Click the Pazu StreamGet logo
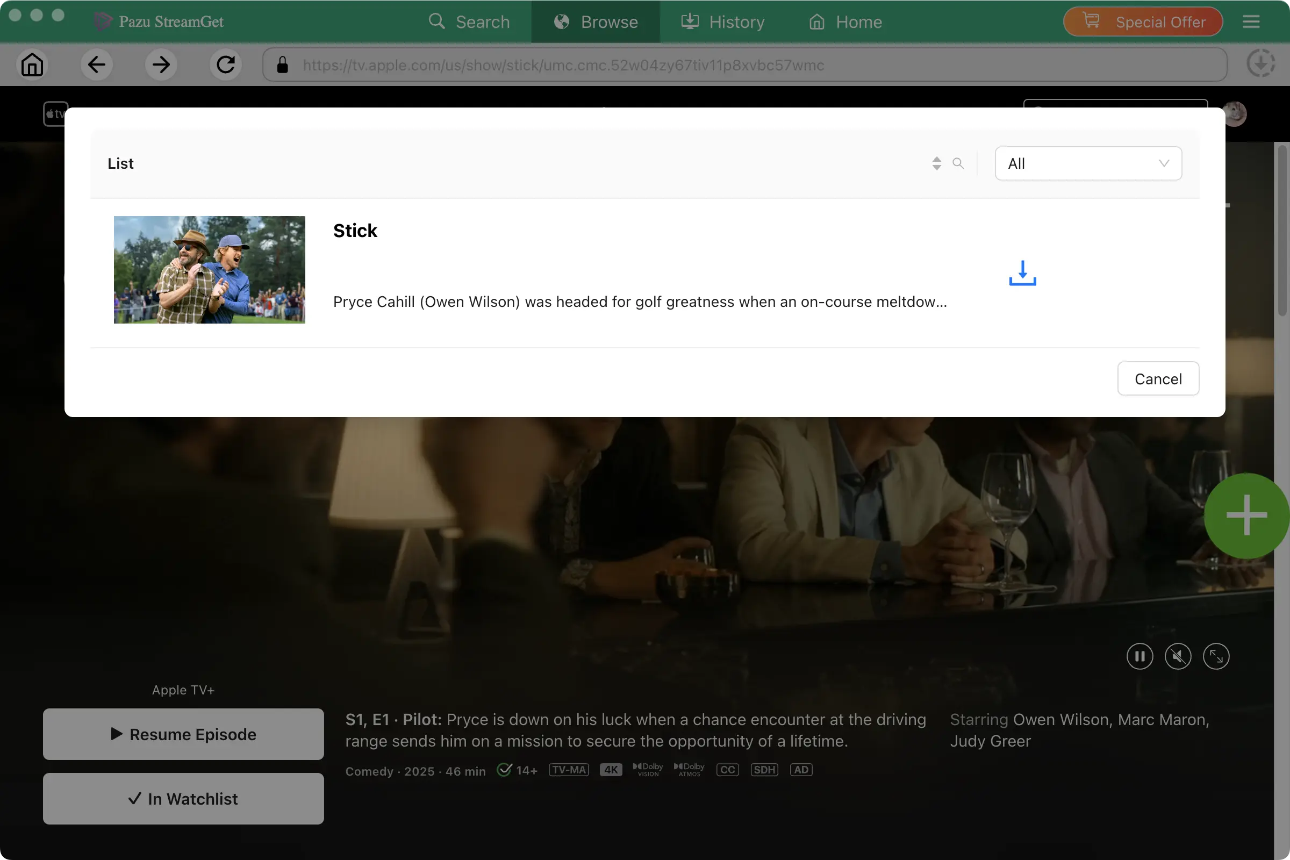 pyautogui.click(x=159, y=22)
